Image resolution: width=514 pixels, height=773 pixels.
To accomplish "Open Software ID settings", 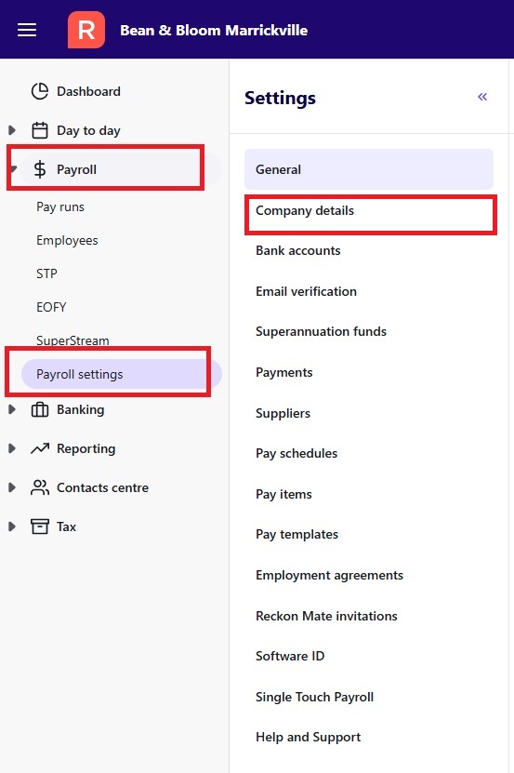I will tap(290, 656).
